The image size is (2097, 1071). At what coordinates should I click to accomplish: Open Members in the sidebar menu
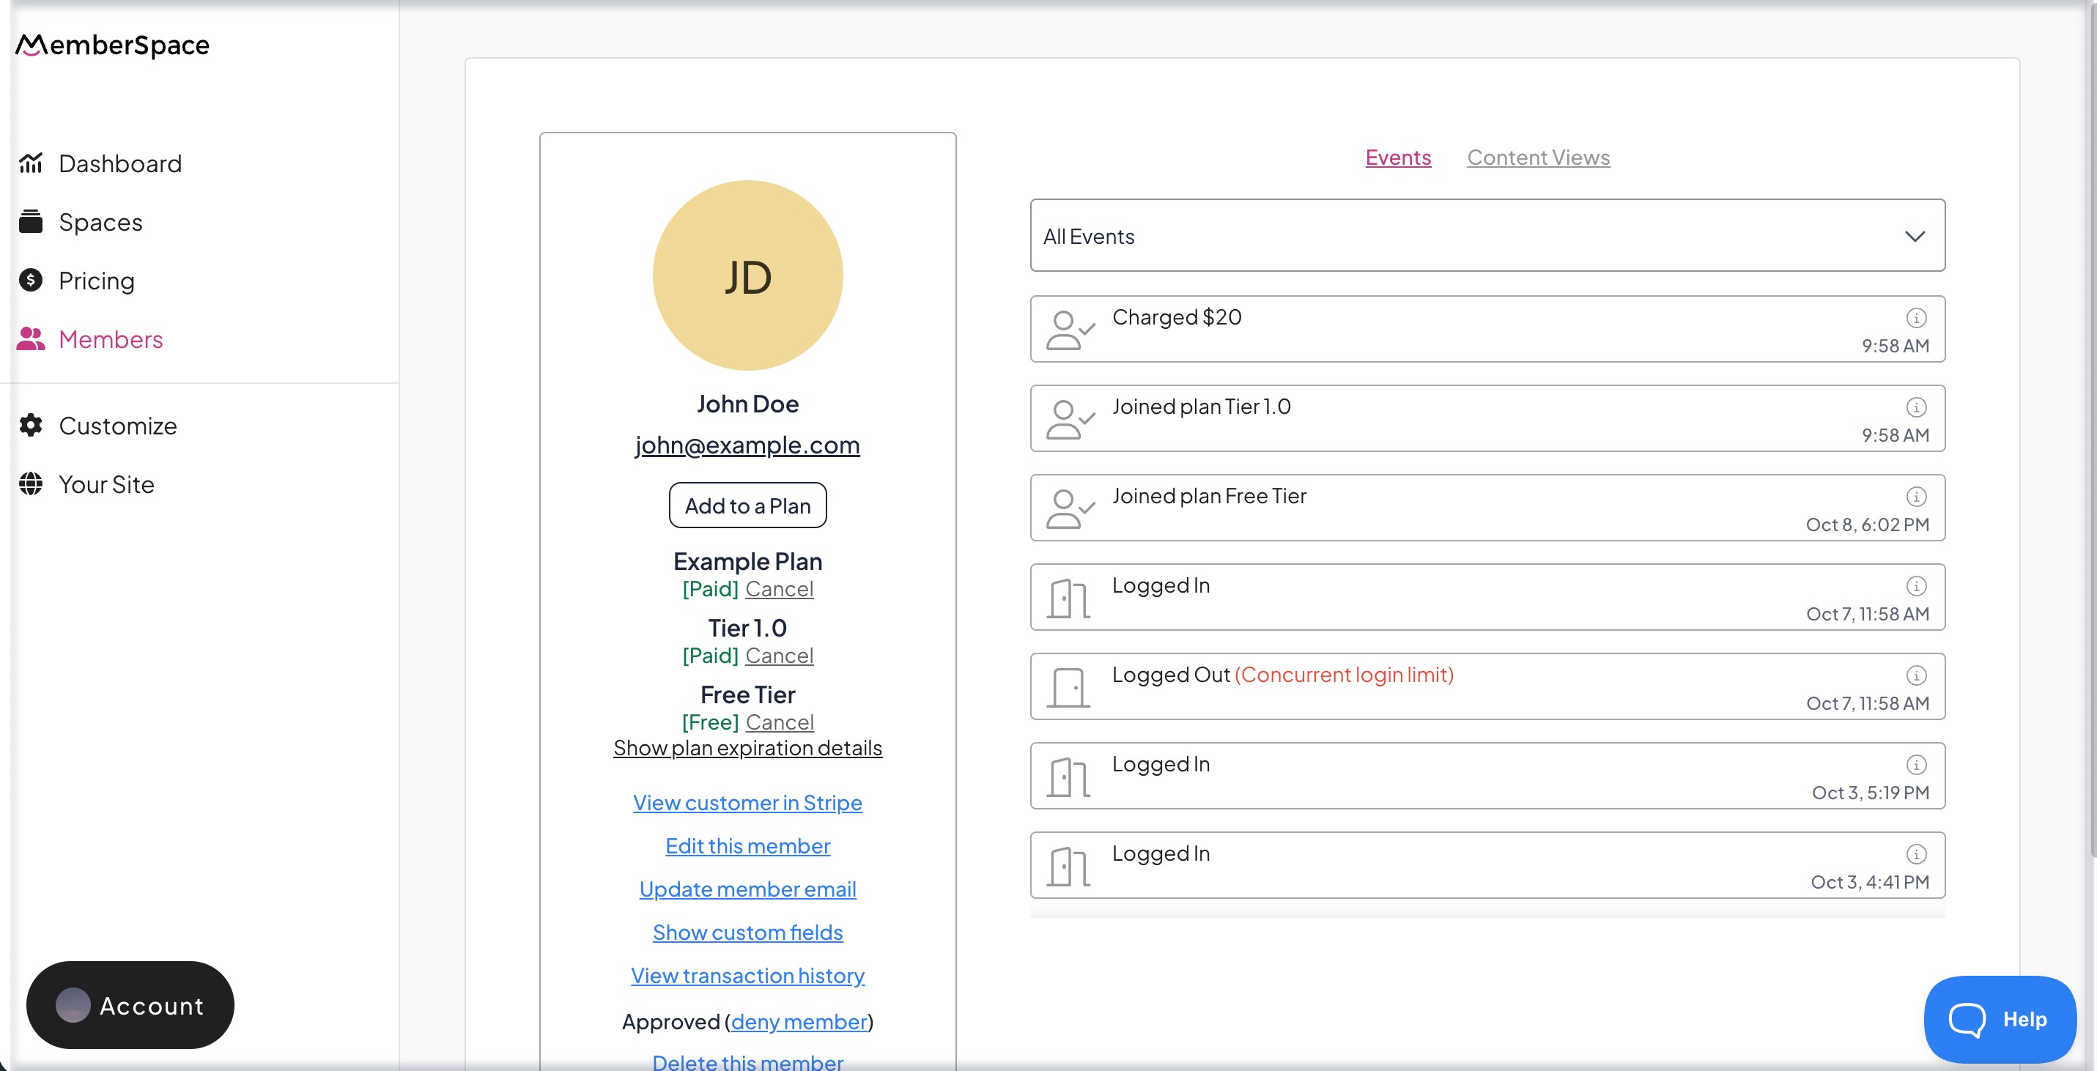(110, 338)
